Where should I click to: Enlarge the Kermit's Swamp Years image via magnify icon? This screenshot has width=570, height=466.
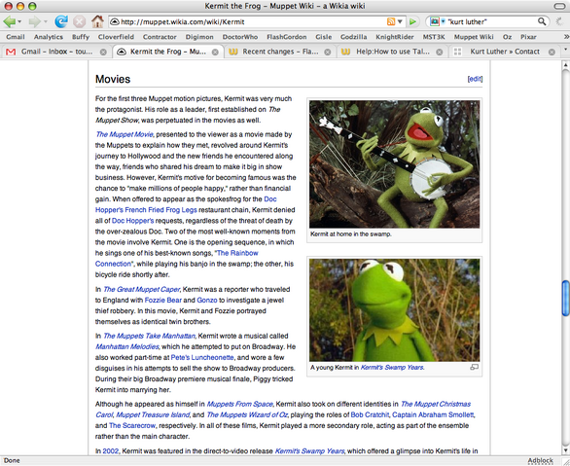[474, 367]
